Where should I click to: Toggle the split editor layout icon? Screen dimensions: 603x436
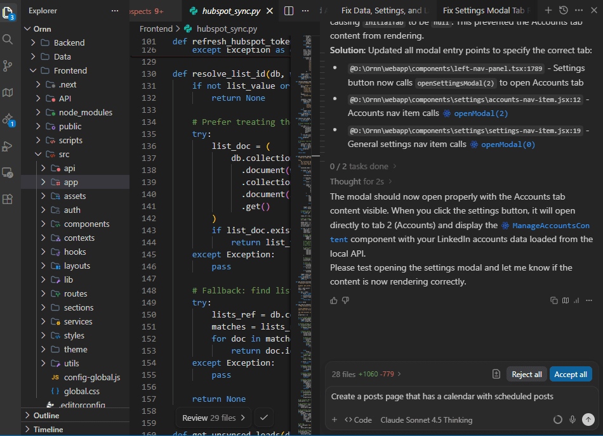(x=289, y=11)
